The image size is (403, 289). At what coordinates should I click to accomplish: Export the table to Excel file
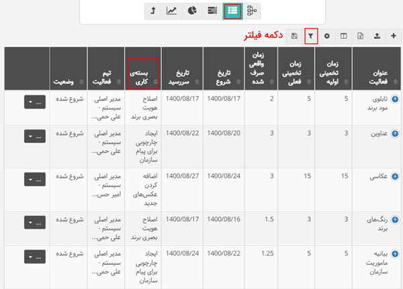click(x=360, y=36)
